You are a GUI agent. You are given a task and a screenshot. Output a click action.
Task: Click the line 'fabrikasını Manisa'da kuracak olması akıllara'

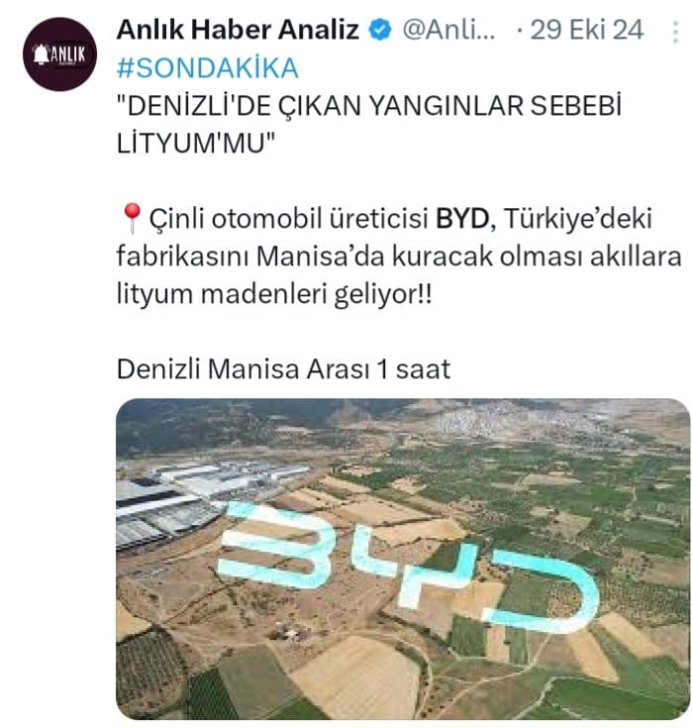(x=399, y=256)
